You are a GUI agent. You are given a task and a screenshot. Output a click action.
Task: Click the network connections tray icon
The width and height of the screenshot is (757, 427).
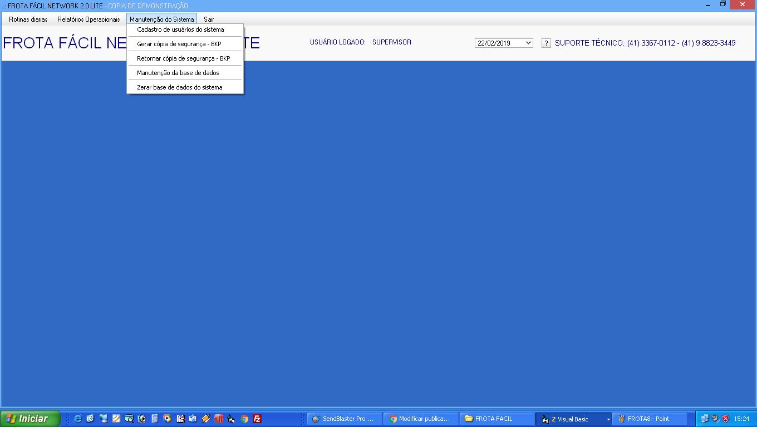[704, 419]
